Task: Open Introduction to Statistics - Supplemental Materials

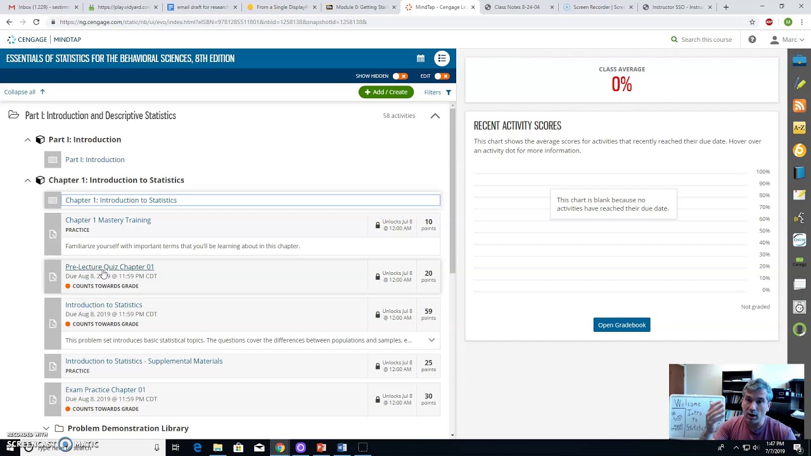Action: [x=144, y=361]
